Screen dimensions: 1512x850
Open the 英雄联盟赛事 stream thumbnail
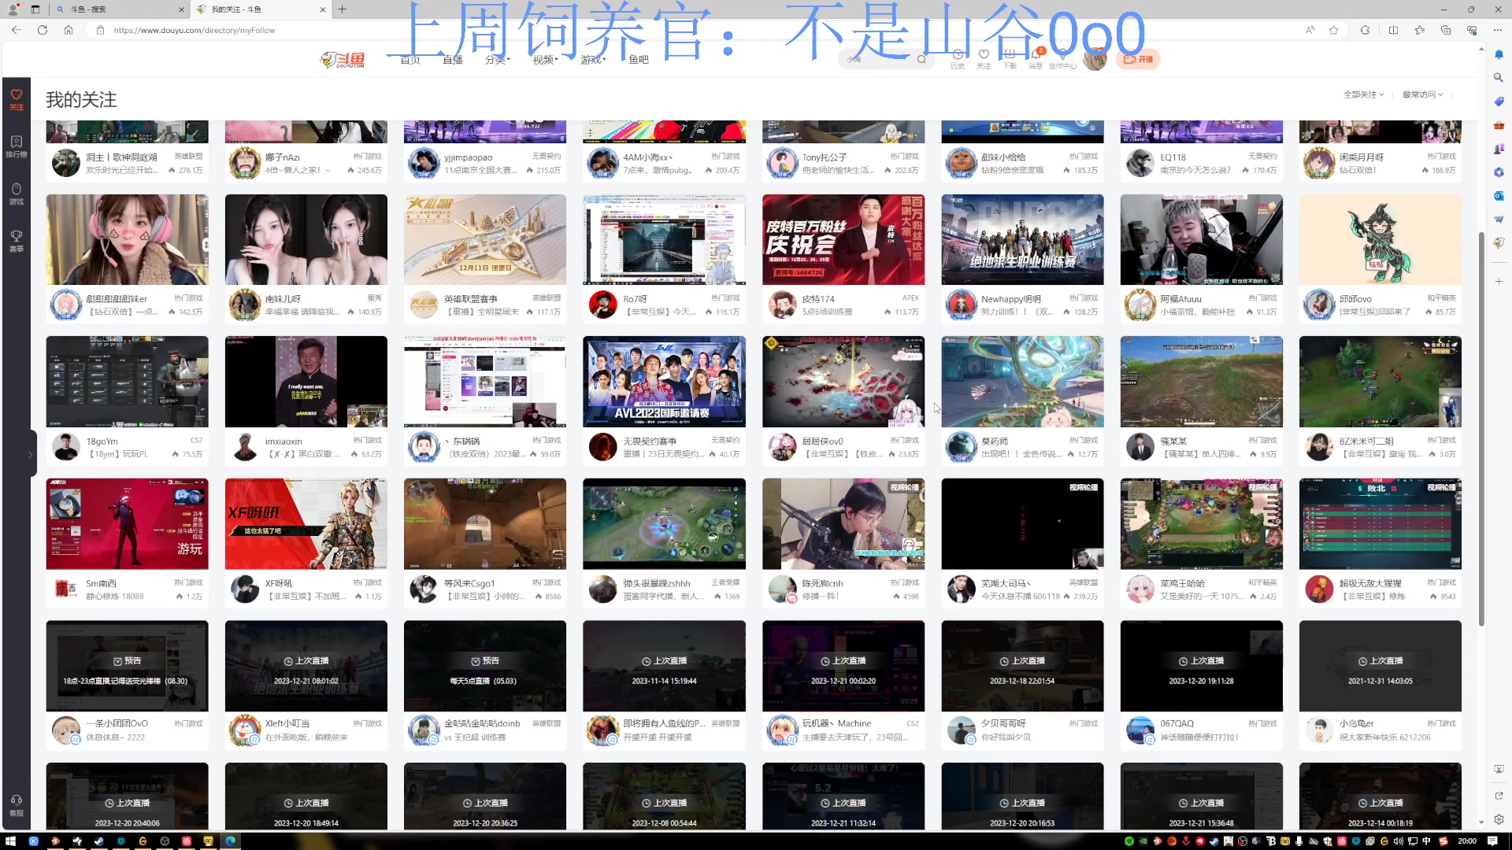tap(484, 239)
